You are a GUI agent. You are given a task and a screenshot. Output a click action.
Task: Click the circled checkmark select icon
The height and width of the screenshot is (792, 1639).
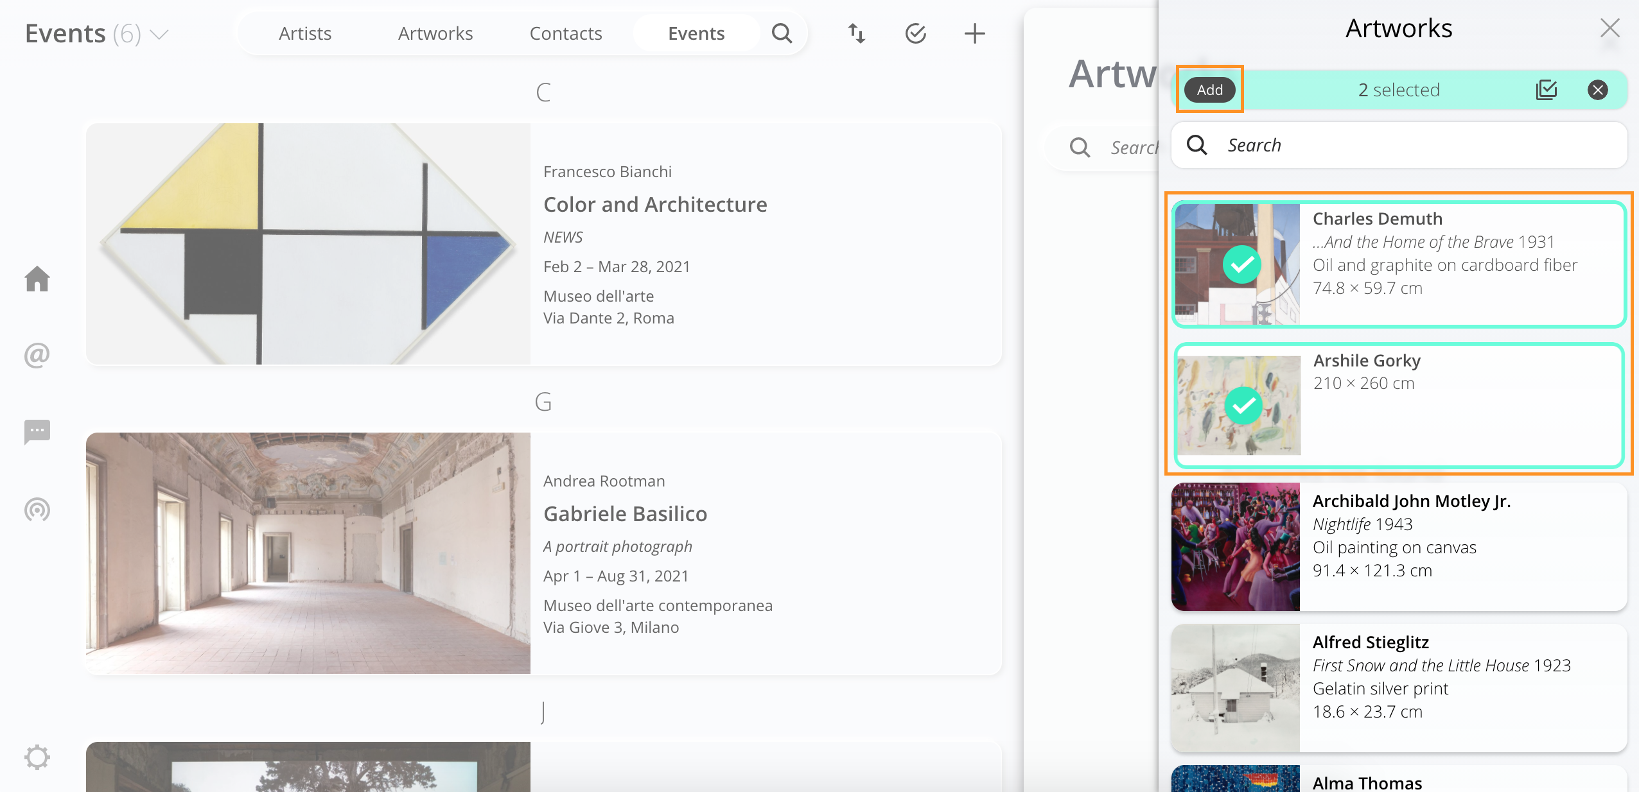coord(915,33)
